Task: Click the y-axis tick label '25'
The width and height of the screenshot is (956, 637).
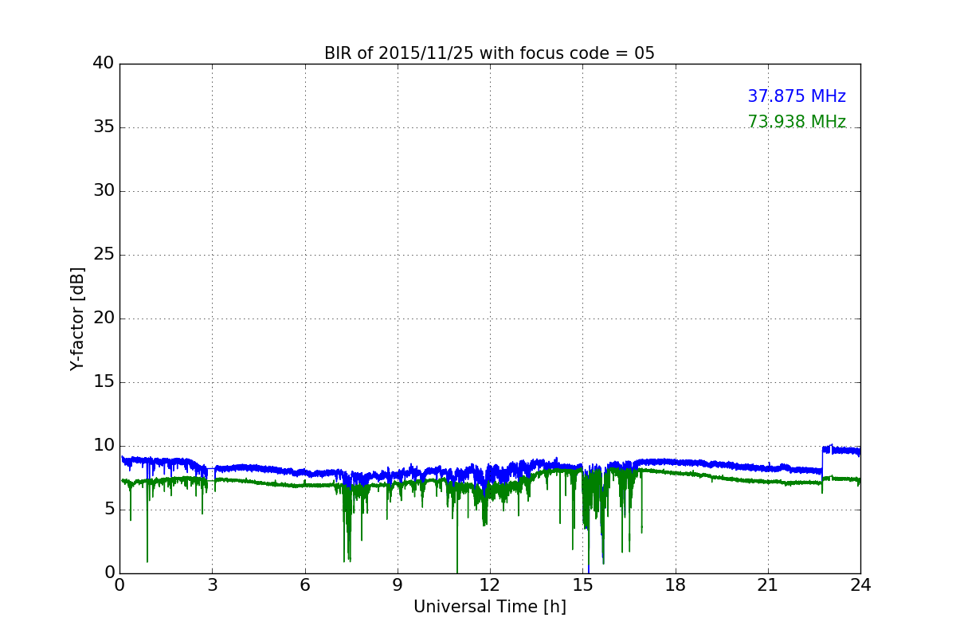Action: pyautogui.click(x=104, y=255)
